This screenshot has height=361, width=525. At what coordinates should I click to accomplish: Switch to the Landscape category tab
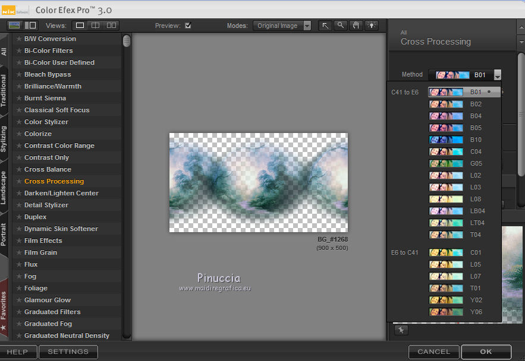tap(4, 188)
